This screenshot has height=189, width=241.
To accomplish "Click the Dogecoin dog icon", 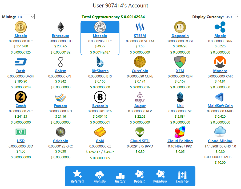I will click(180, 27).
